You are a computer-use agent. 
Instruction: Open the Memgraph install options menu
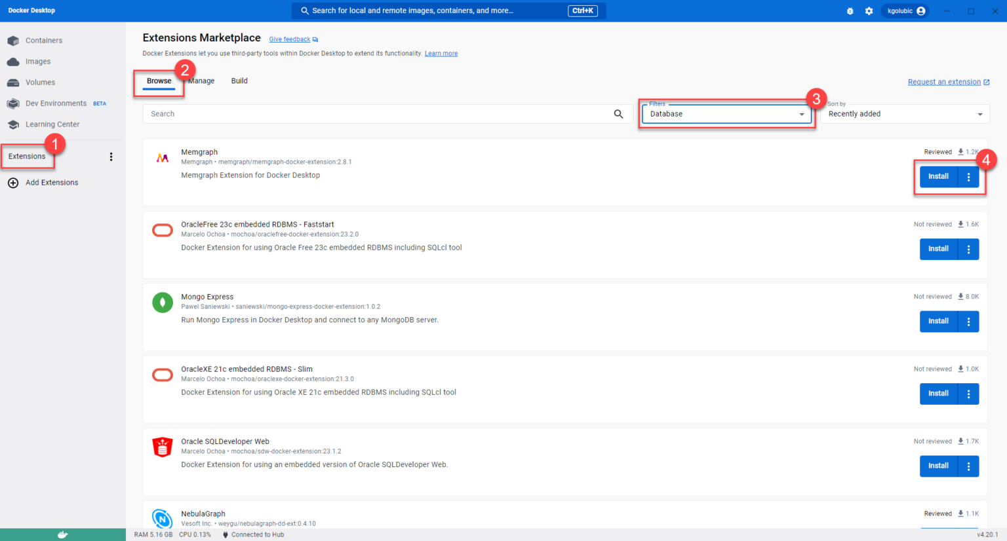(968, 176)
